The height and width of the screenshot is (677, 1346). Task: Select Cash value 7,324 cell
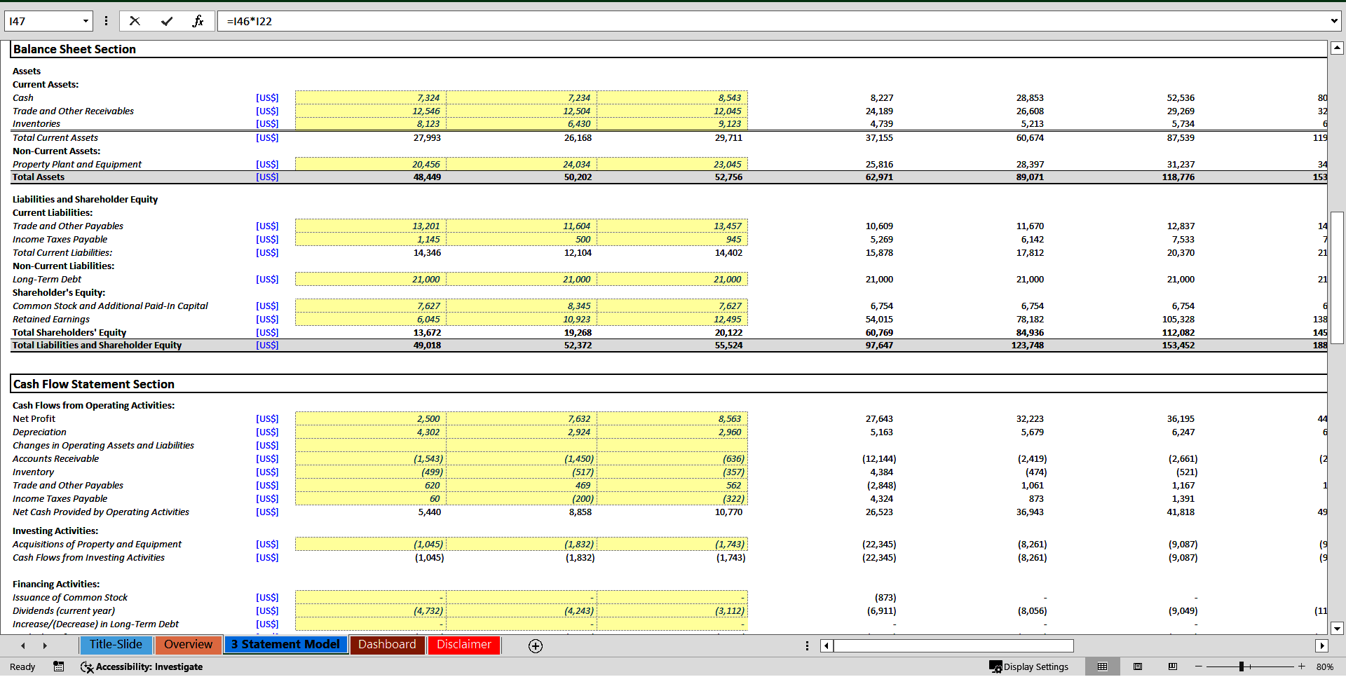pos(371,97)
